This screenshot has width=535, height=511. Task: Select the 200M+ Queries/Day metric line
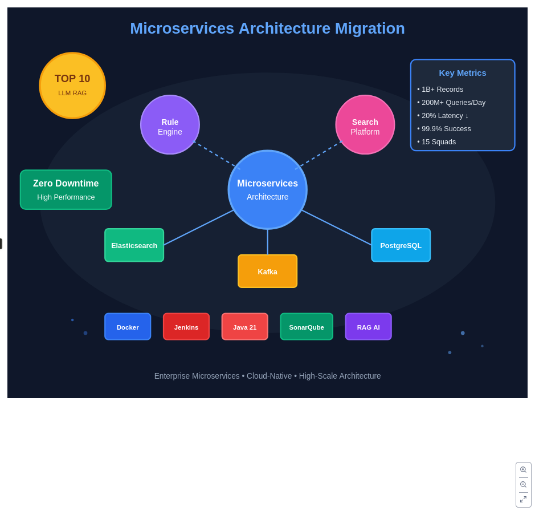click(x=453, y=103)
